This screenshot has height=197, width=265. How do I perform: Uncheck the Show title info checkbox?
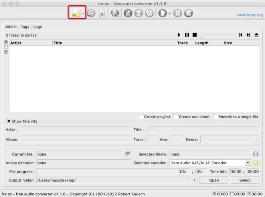coord(9,121)
